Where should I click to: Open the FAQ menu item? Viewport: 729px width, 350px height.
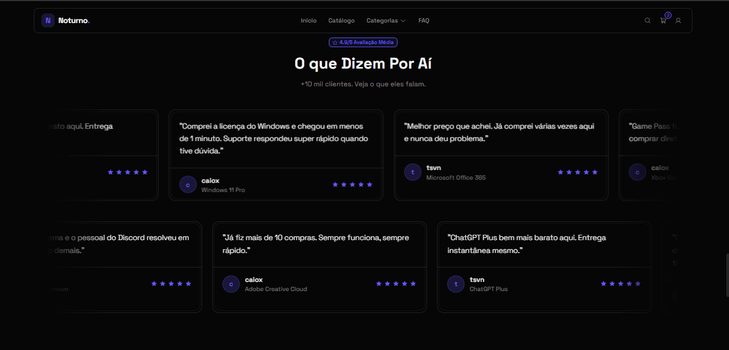pyautogui.click(x=424, y=20)
